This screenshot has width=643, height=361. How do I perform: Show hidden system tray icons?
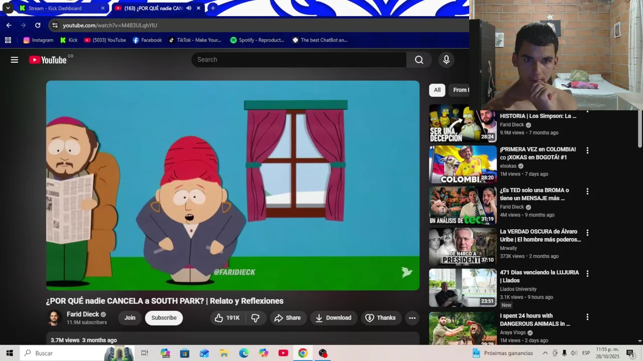pyautogui.click(x=545, y=353)
